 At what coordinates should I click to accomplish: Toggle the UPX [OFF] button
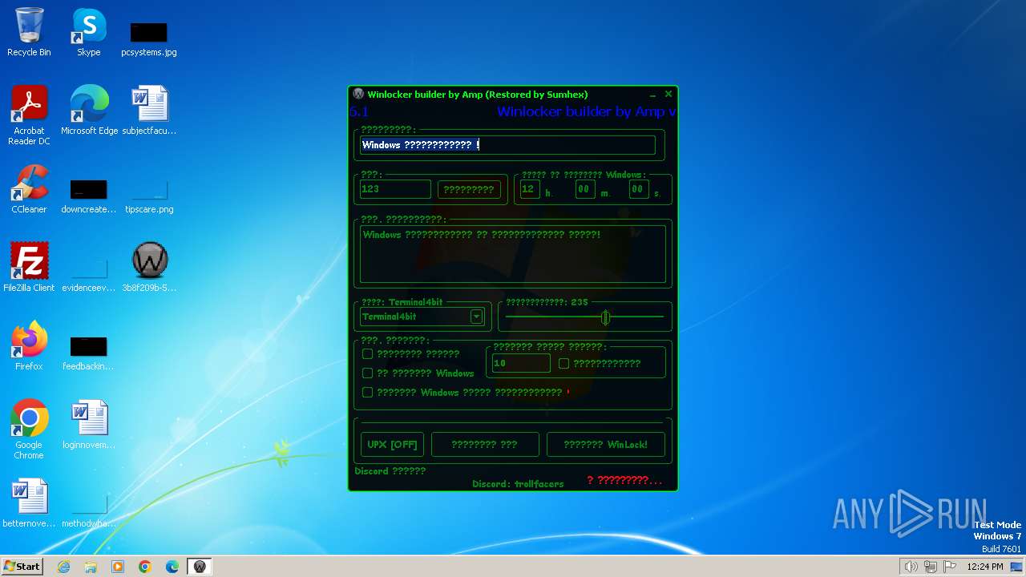click(392, 445)
